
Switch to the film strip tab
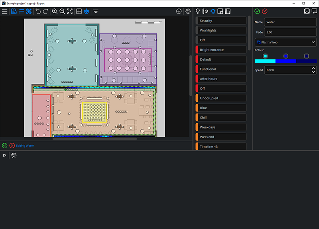[x=228, y=11]
